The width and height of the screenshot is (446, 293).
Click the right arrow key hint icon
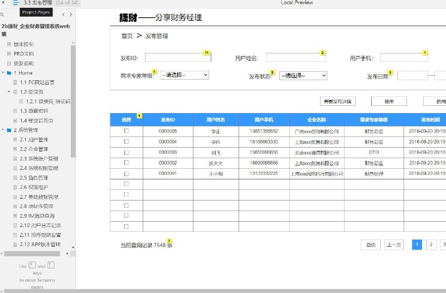pyautogui.click(x=51, y=265)
